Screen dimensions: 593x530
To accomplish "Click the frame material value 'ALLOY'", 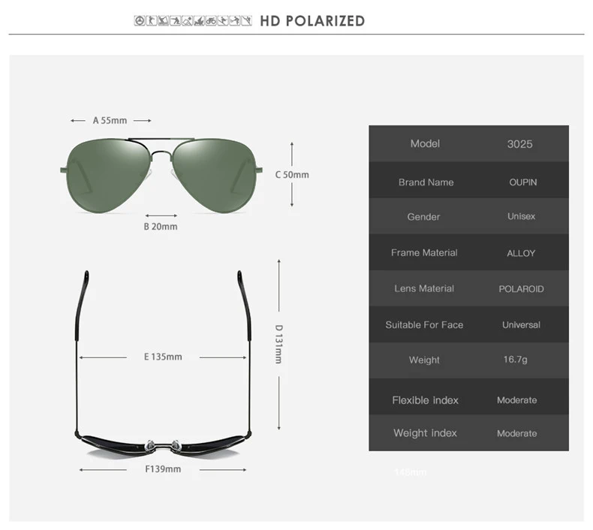I will pyautogui.click(x=521, y=253).
